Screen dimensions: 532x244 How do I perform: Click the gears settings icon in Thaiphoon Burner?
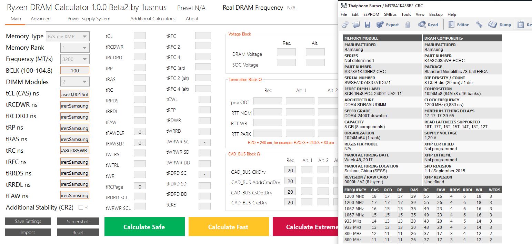pyautogui.click(x=345, y=24)
